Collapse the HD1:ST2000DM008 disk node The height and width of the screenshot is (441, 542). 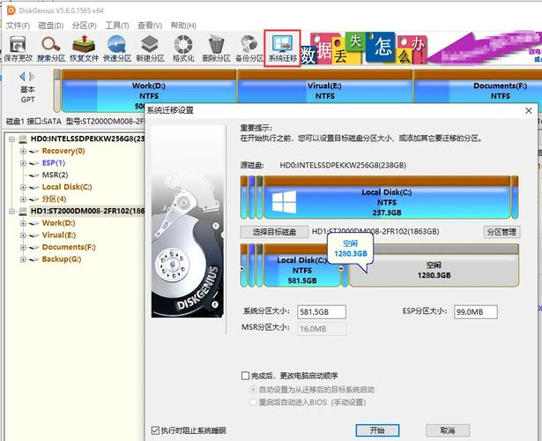point(11,211)
